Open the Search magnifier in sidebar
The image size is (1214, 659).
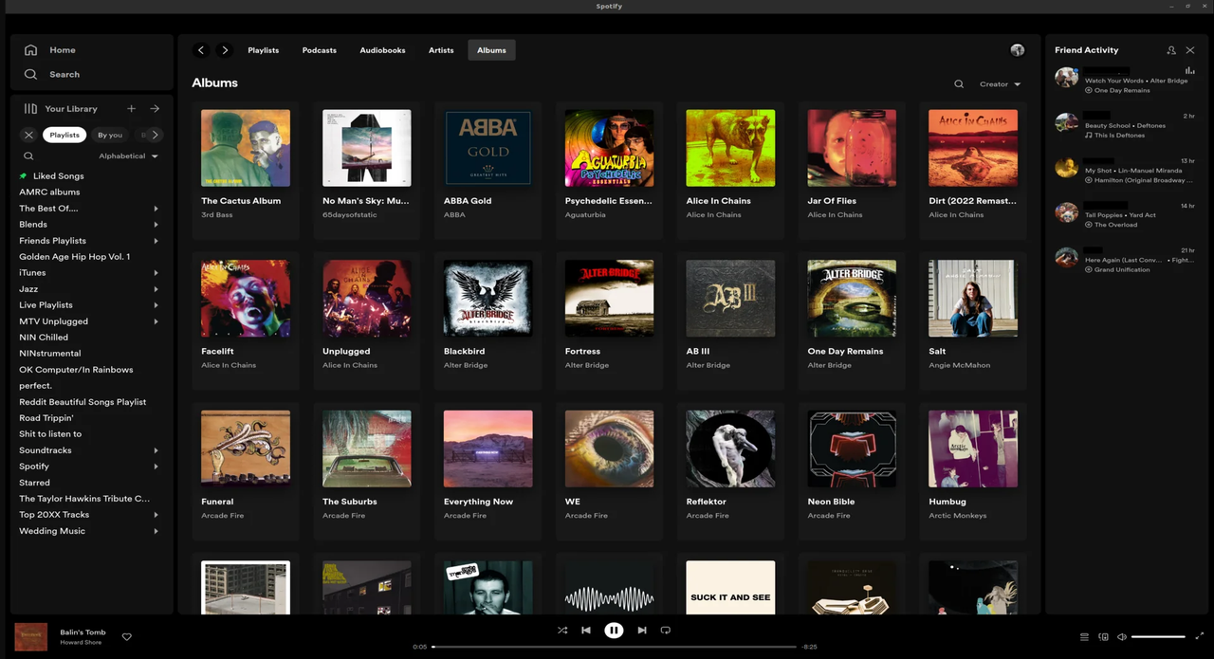[x=30, y=74]
